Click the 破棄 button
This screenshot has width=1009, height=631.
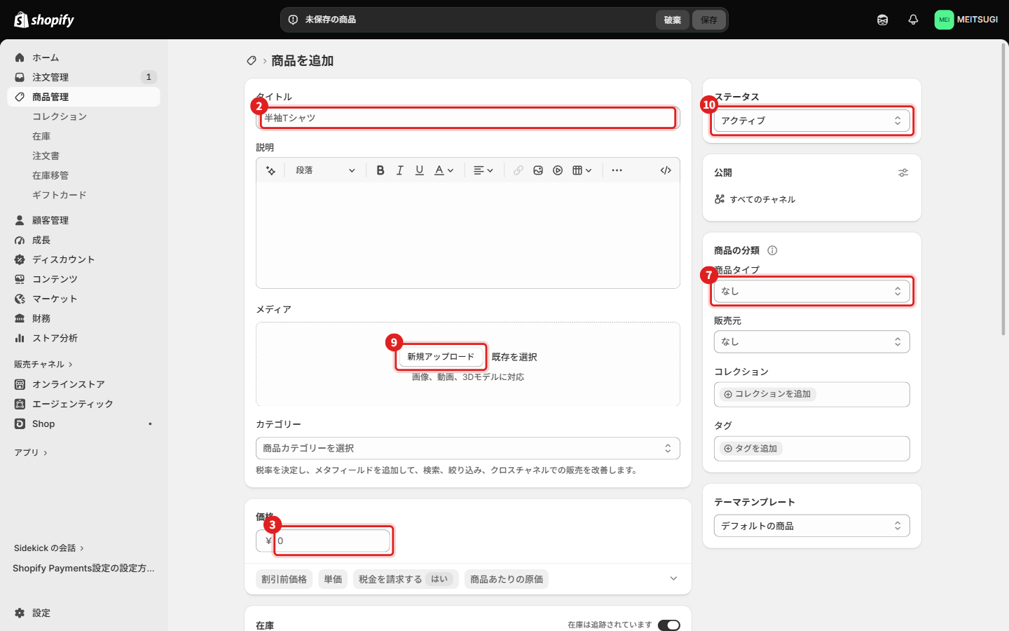pos(673,20)
